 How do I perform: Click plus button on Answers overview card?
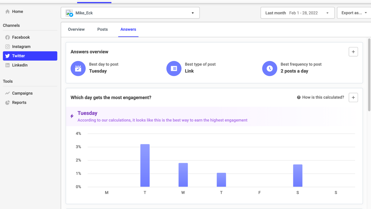click(353, 52)
